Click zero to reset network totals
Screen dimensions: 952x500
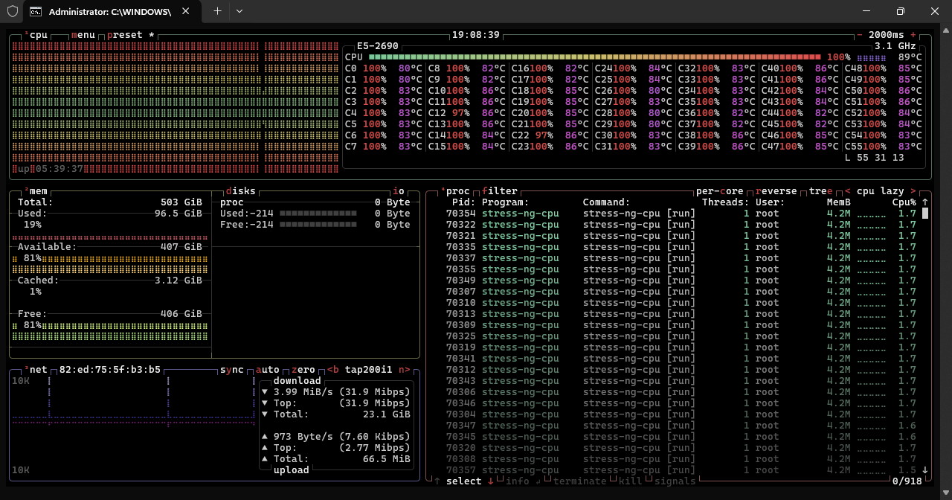coord(303,370)
